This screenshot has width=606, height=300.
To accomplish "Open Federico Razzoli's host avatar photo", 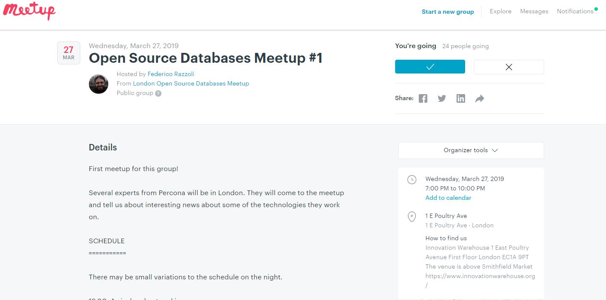I will point(98,84).
